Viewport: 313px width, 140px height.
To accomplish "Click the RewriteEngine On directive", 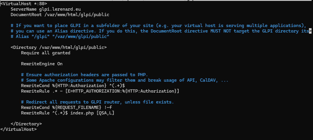I will (x=42, y=64).
